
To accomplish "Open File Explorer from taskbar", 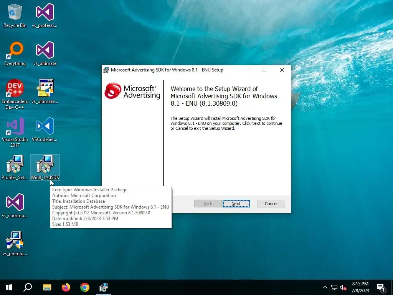I will click(x=47, y=287).
